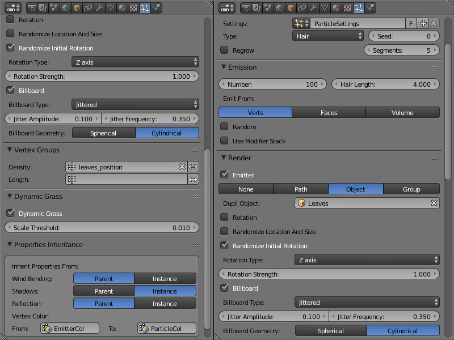Select Faces in Emit From options

point(329,113)
